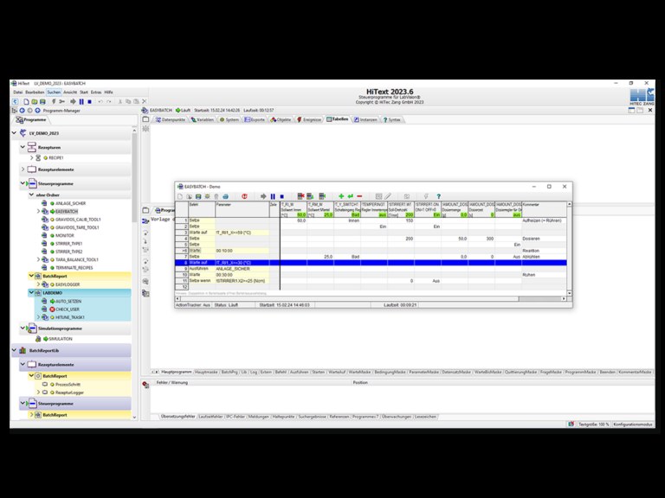The image size is (665, 498).
Task: Open the Suchen menu
Action: click(x=54, y=92)
